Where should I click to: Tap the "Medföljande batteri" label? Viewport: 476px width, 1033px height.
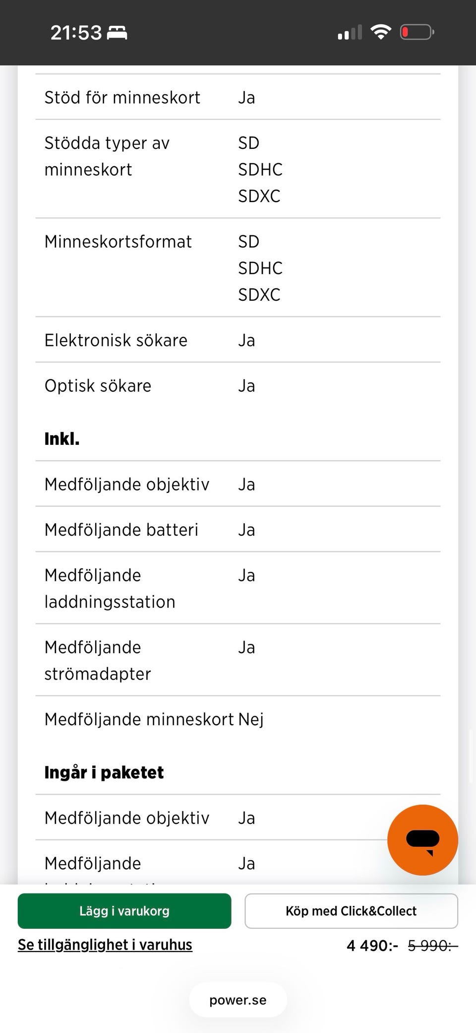(121, 530)
